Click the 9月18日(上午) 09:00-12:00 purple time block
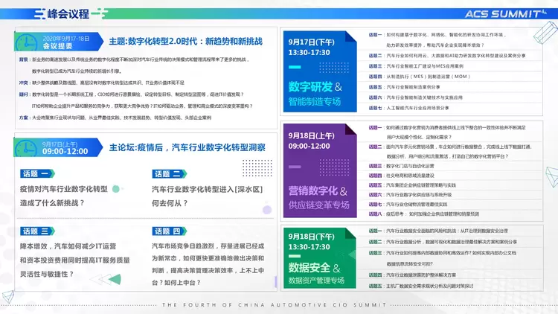Image resolution: width=558 pixels, height=314 pixels. coord(310,141)
